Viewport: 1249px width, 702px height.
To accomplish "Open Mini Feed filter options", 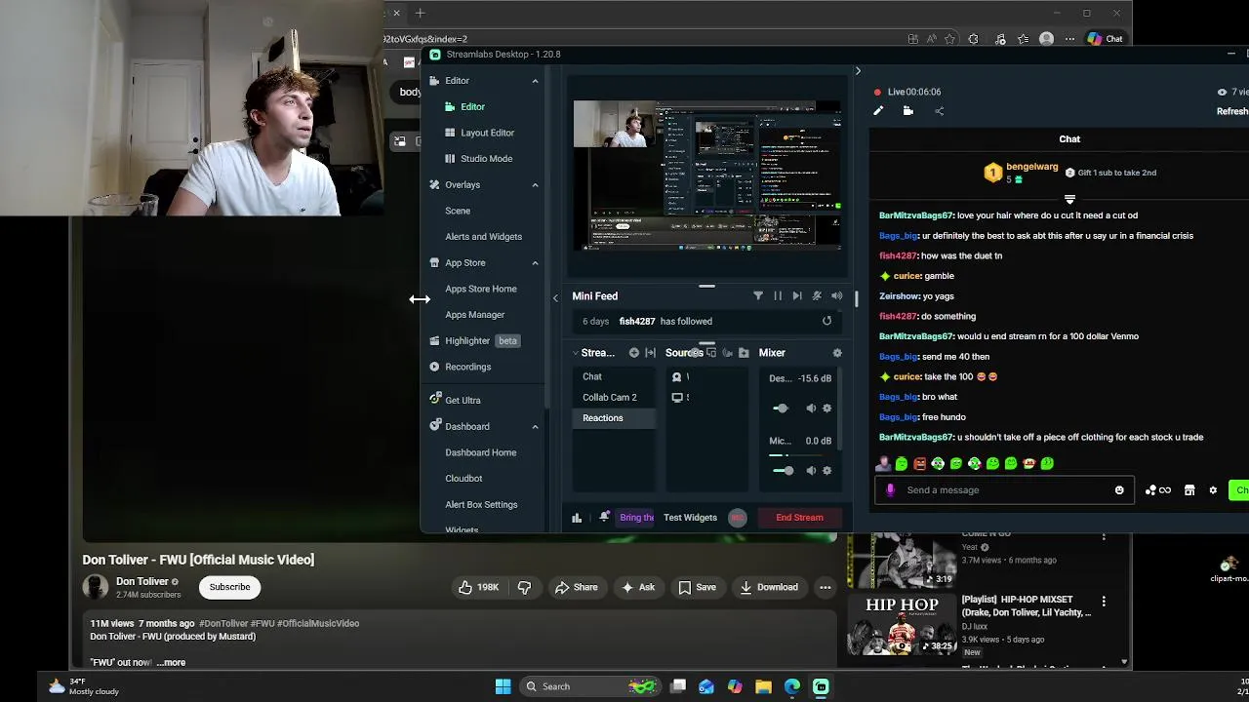I will pos(758,295).
